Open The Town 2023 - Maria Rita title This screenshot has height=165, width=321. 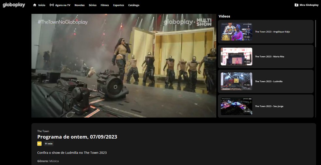coord(269,57)
